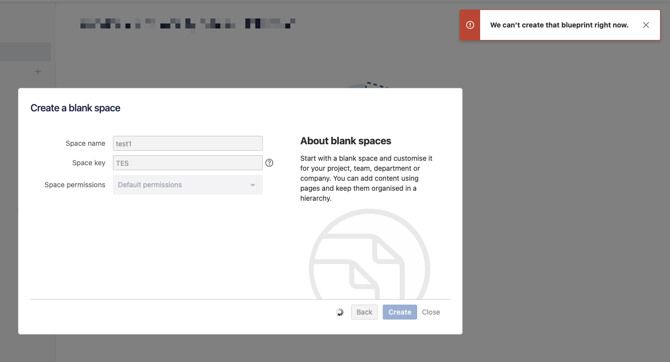Click the 'We can't create that blueprint' message
This screenshot has height=362, width=670.
(559, 25)
